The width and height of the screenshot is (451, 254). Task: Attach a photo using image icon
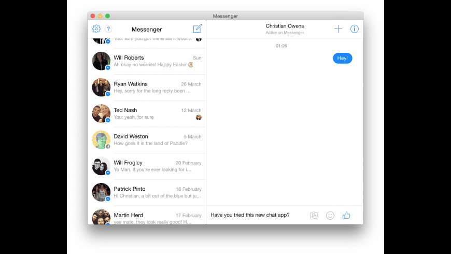point(314,216)
